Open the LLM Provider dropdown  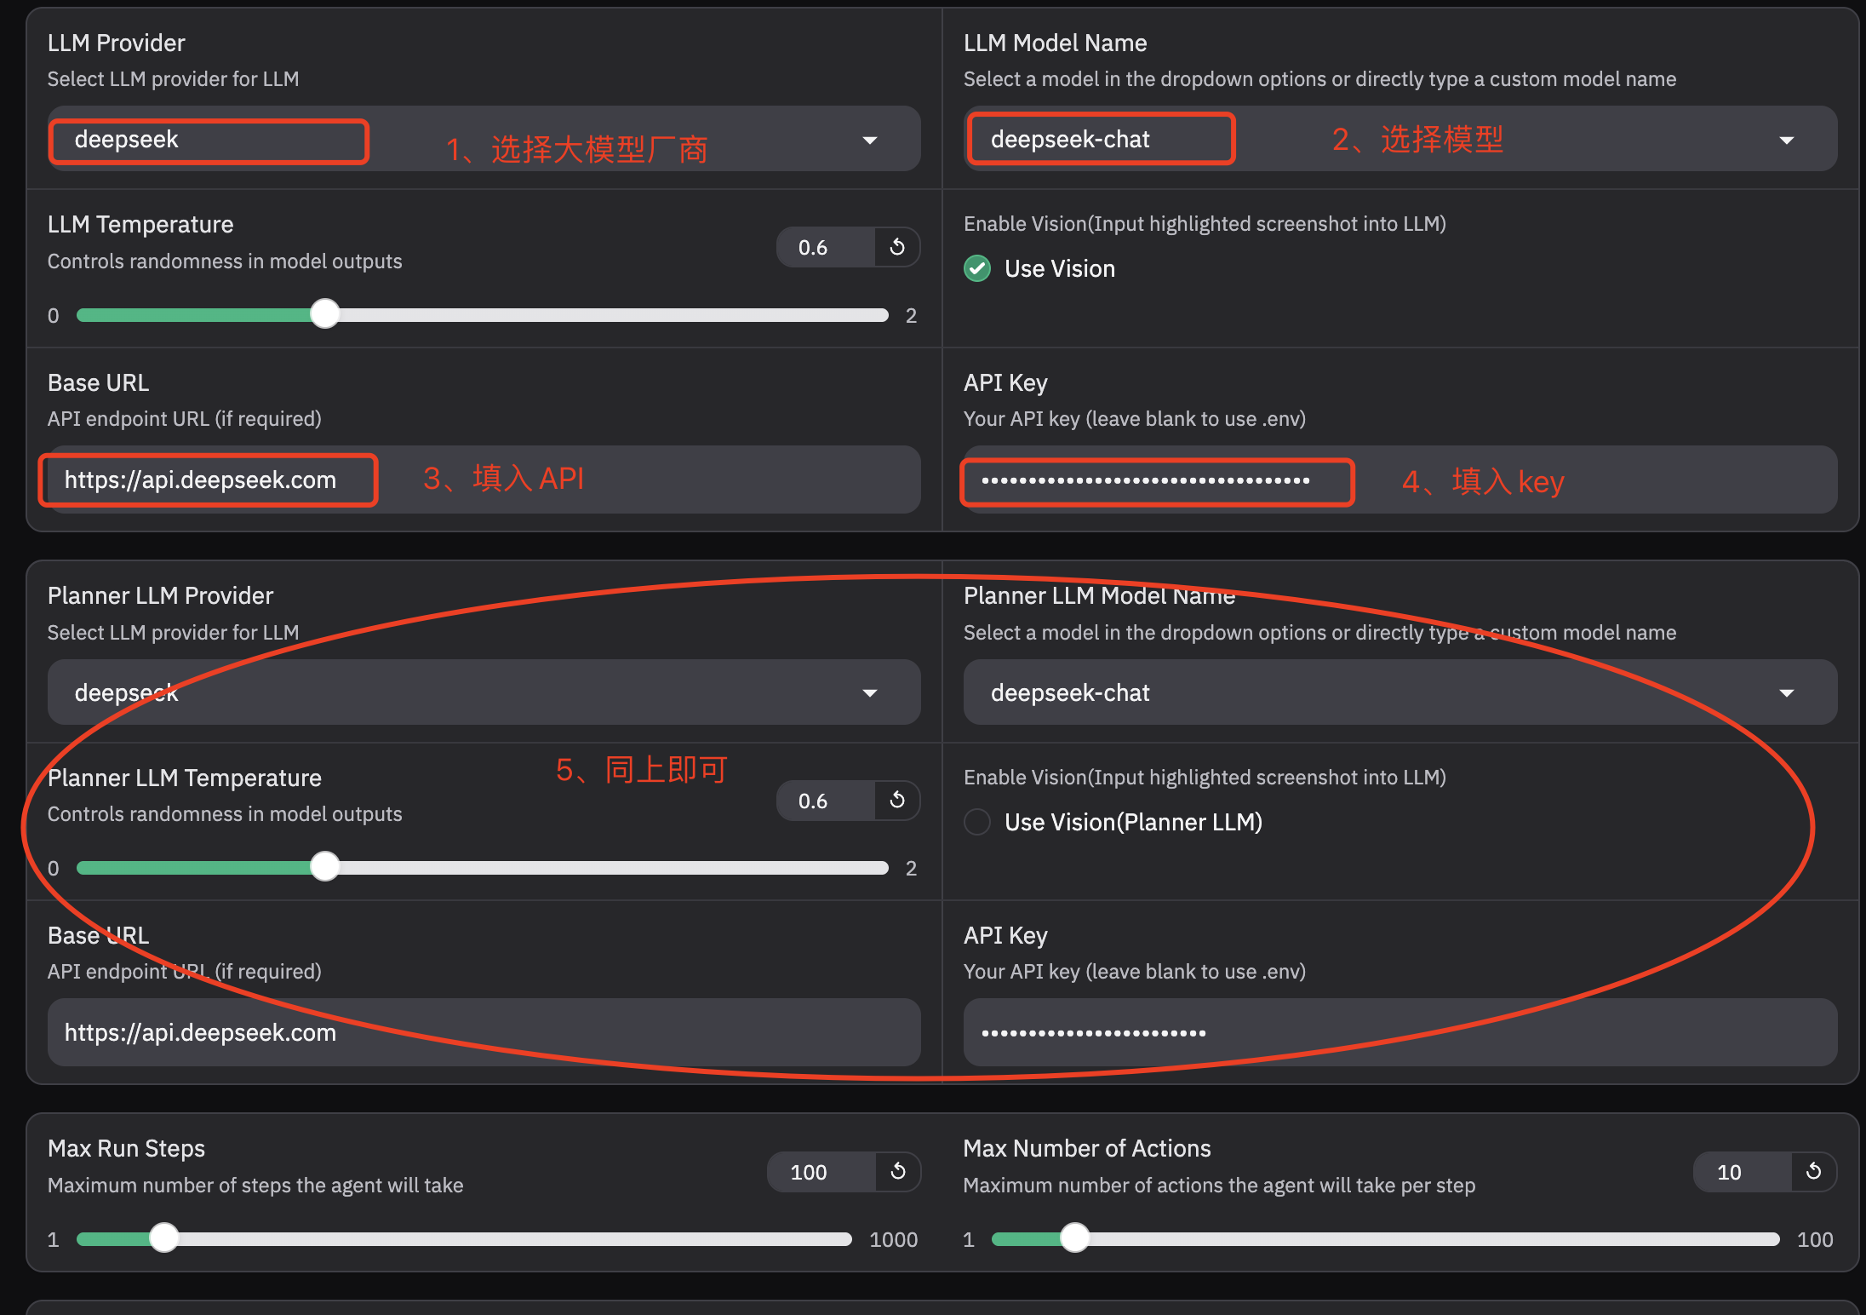484,139
